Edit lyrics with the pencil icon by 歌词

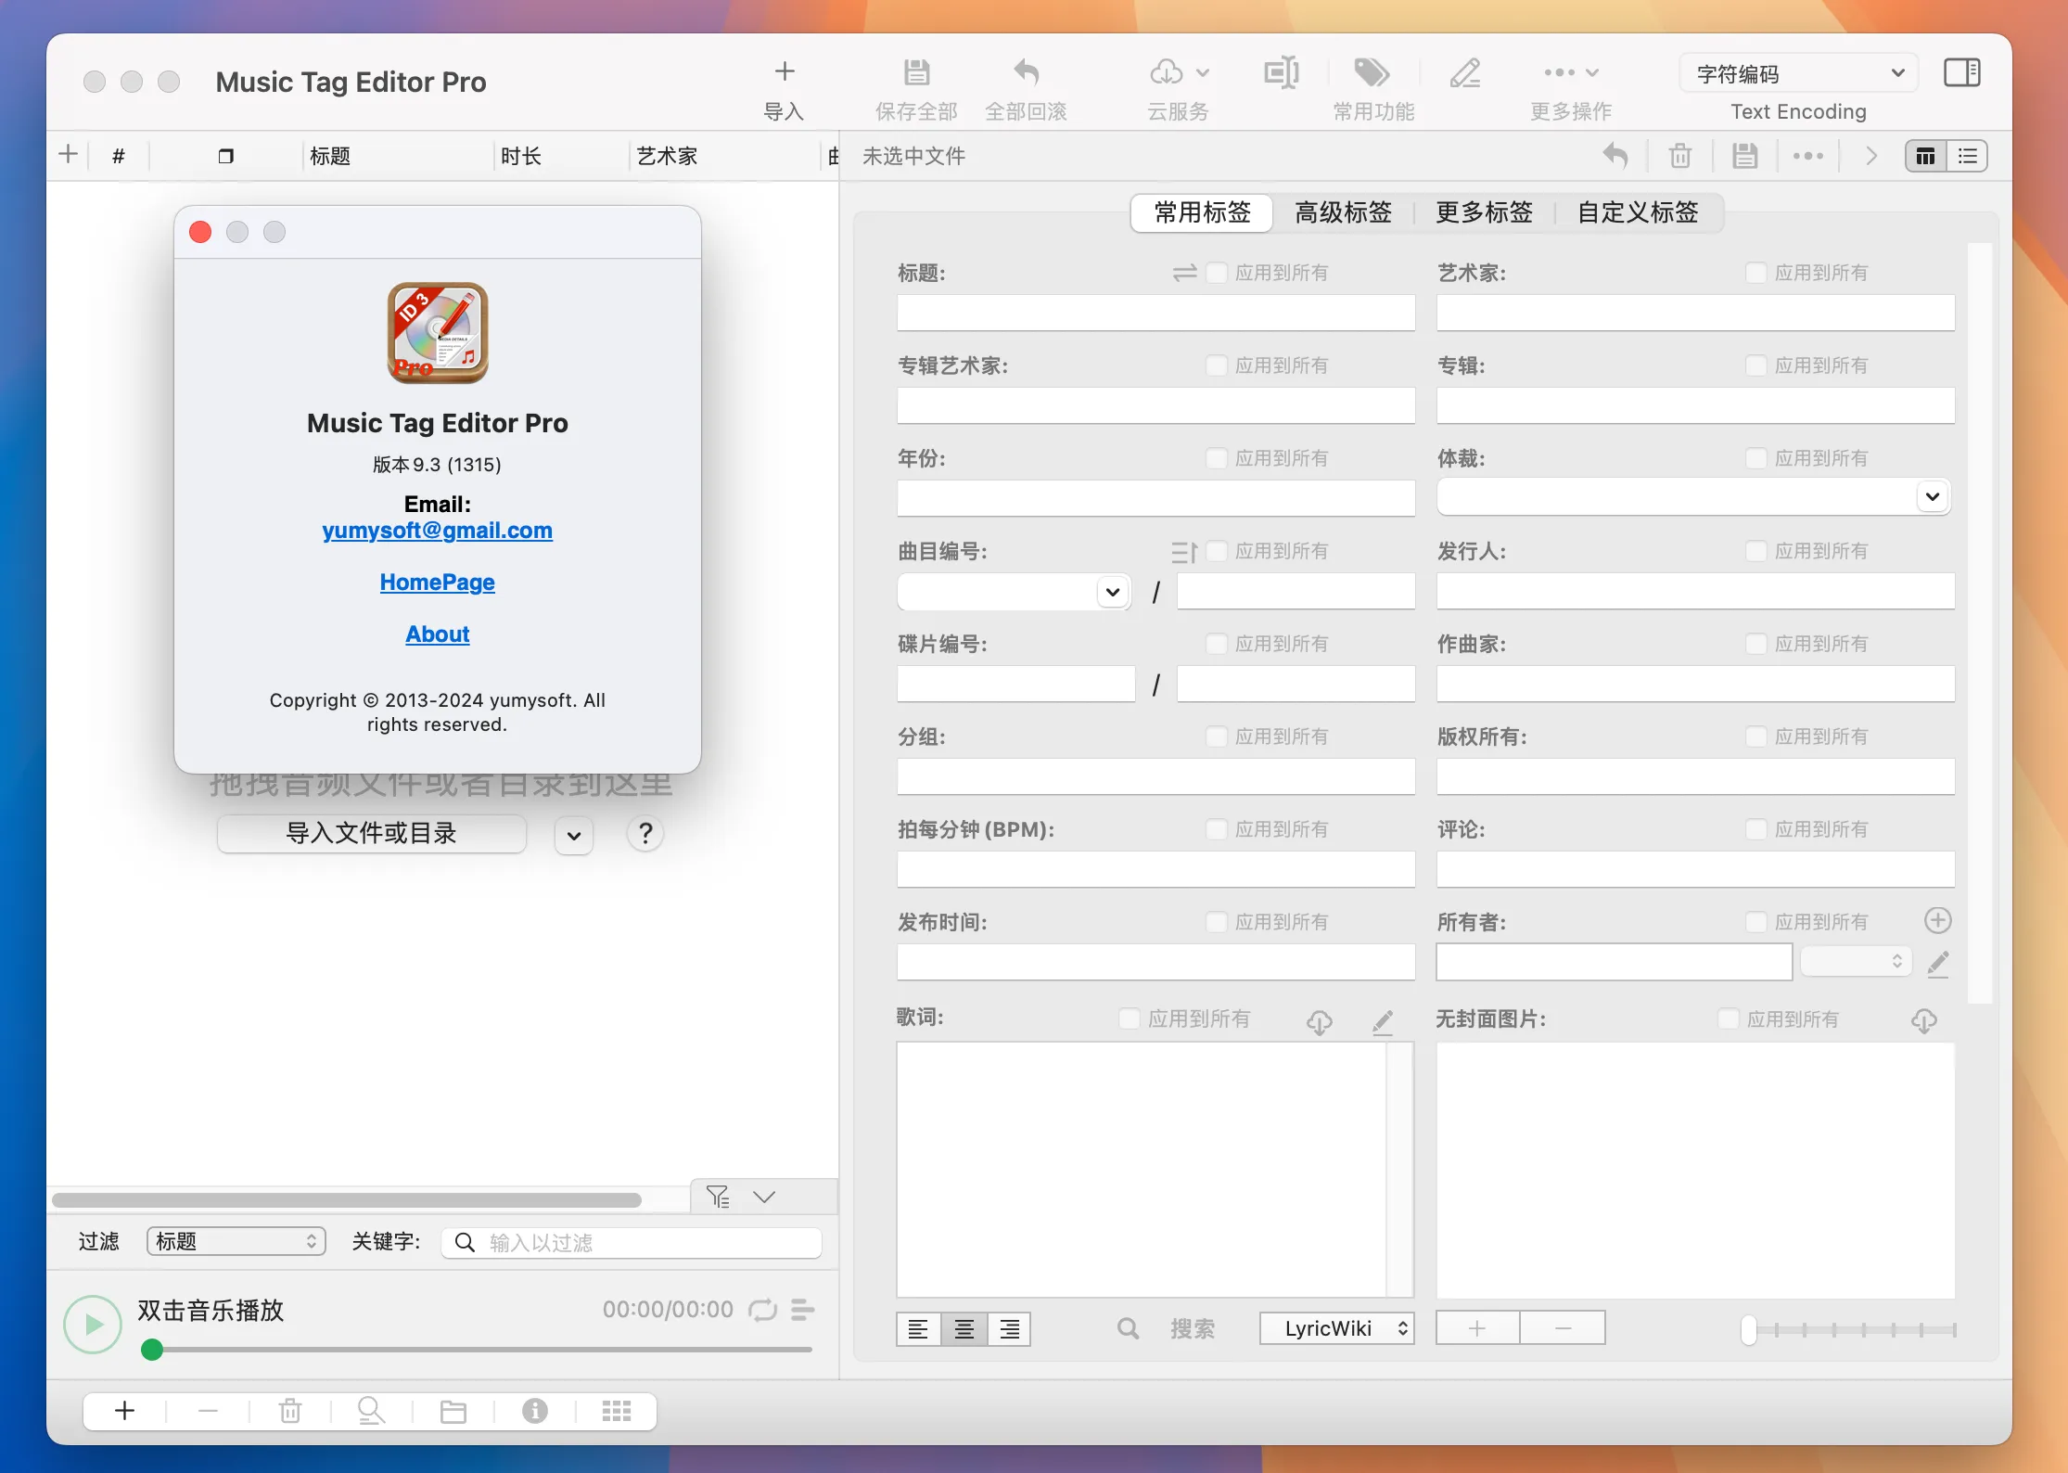[1383, 1021]
